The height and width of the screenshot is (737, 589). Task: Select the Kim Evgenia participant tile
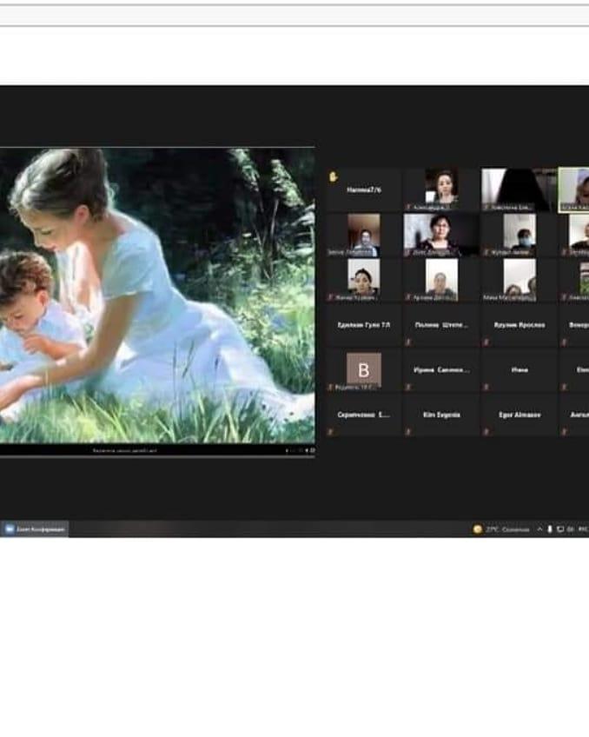pos(441,415)
